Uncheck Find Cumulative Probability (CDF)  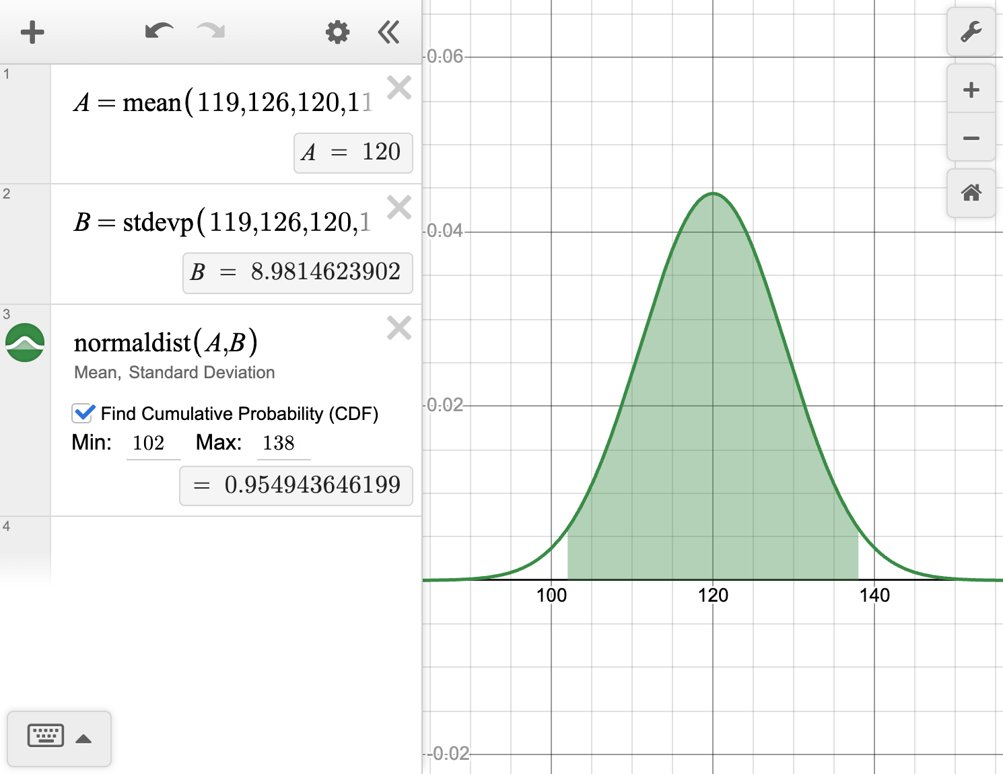[x=83, y=413]
